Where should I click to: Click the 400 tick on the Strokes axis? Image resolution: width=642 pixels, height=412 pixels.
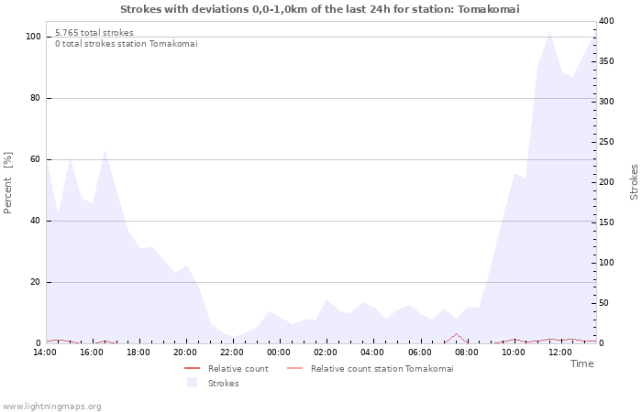[x=608, y=21]
